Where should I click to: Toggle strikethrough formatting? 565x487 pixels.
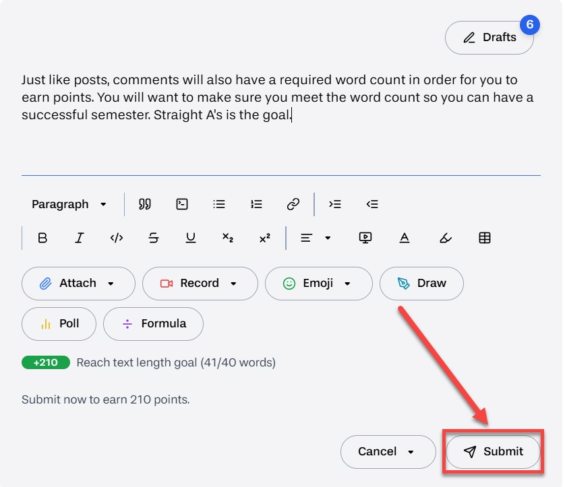[x=154, y=238]
